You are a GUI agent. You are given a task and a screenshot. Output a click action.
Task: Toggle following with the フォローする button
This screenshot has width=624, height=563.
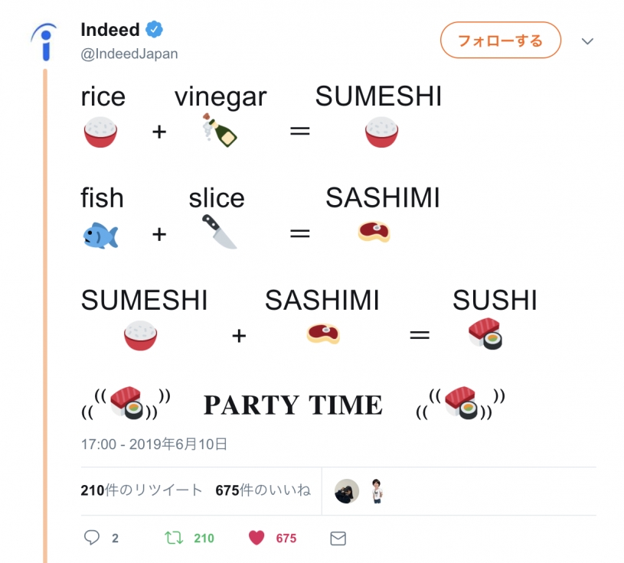click(x=500, y=41)
